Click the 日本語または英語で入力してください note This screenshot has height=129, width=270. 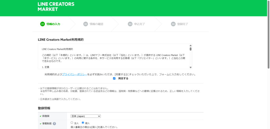tap(59, 99)
